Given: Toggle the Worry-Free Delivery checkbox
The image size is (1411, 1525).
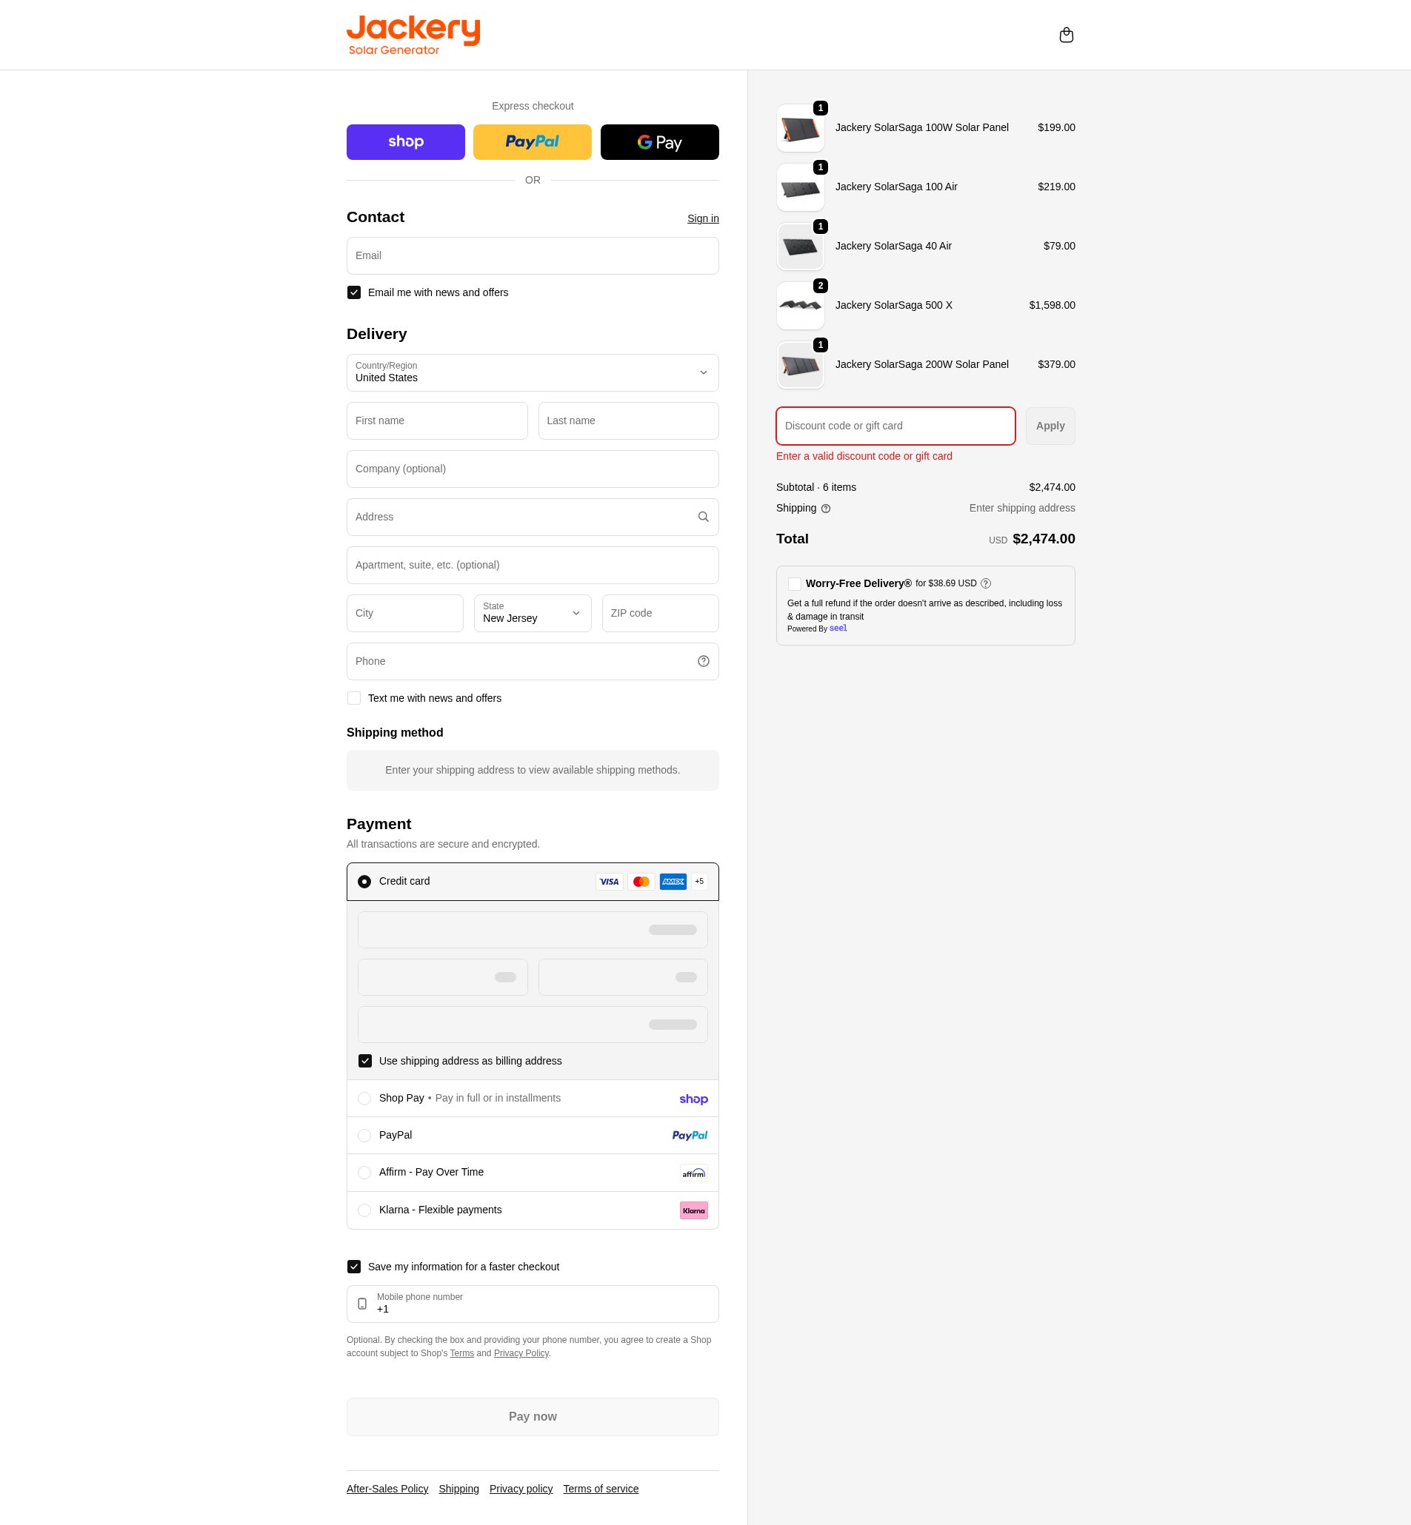Looking at the screenshot, I should (x=794, y=583).
